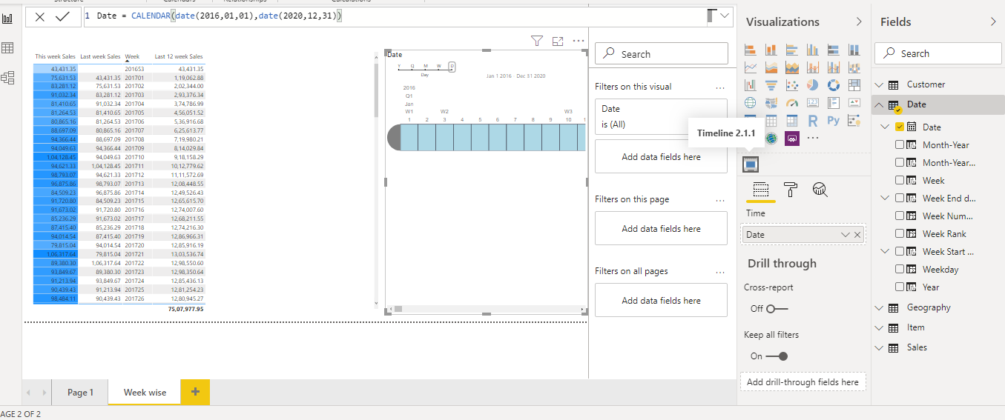This screenshot has width=1005, height=420.
Task: Collapse the Visualizations pane
Action: 859,22
